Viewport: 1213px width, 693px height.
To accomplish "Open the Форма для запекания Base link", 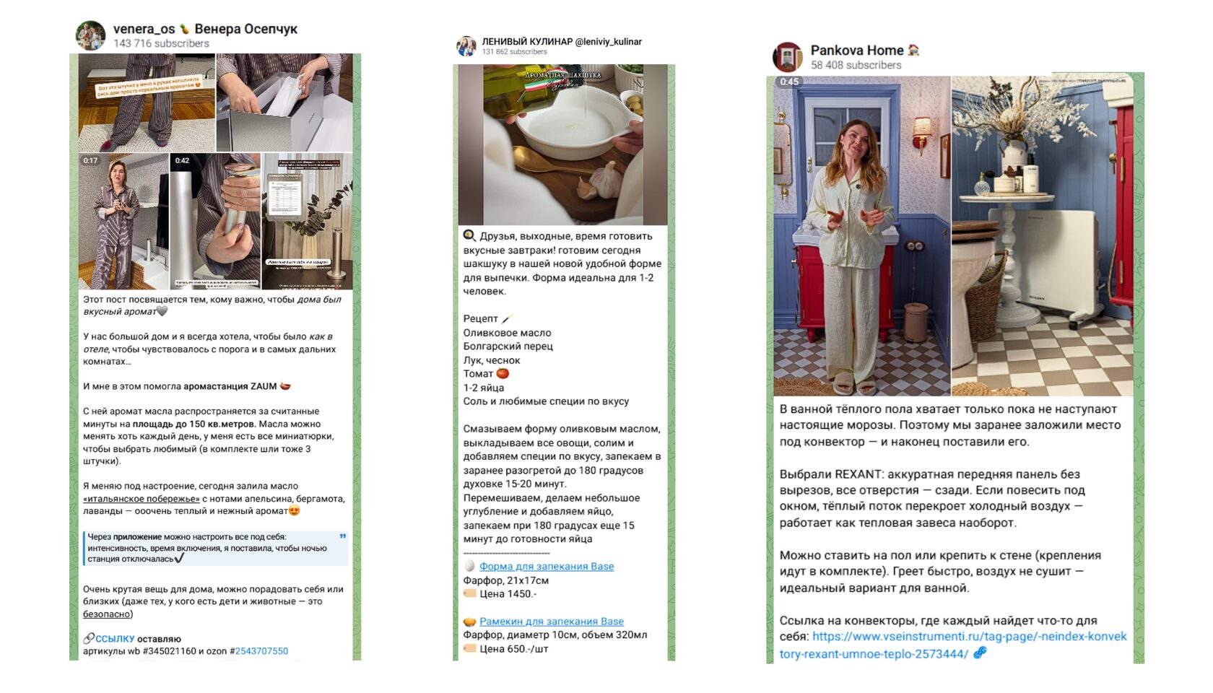I will tap(547, 567).
